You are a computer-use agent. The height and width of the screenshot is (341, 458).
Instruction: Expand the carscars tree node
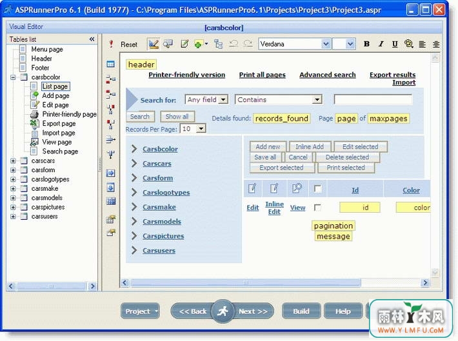tap(13, 161)
